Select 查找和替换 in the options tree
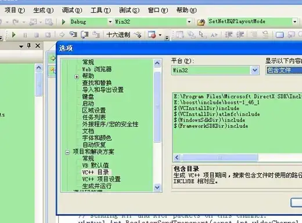Image resolution: width=302 pixels, height=223 pixels. (97, 83)
